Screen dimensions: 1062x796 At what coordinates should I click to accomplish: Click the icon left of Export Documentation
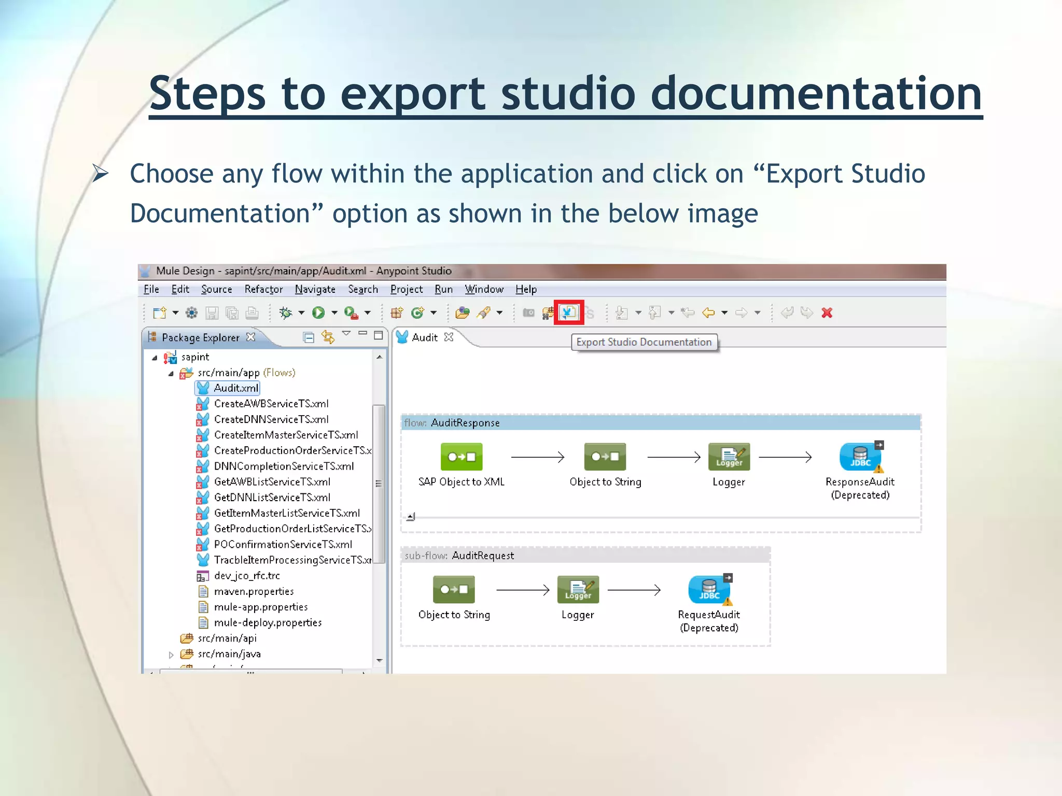point(548,312)
